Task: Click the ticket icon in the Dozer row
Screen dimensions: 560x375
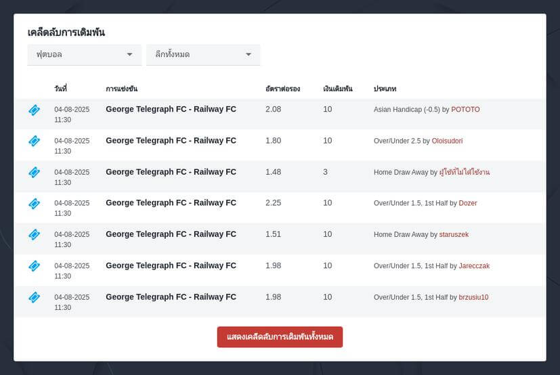Action: (34, 203)
